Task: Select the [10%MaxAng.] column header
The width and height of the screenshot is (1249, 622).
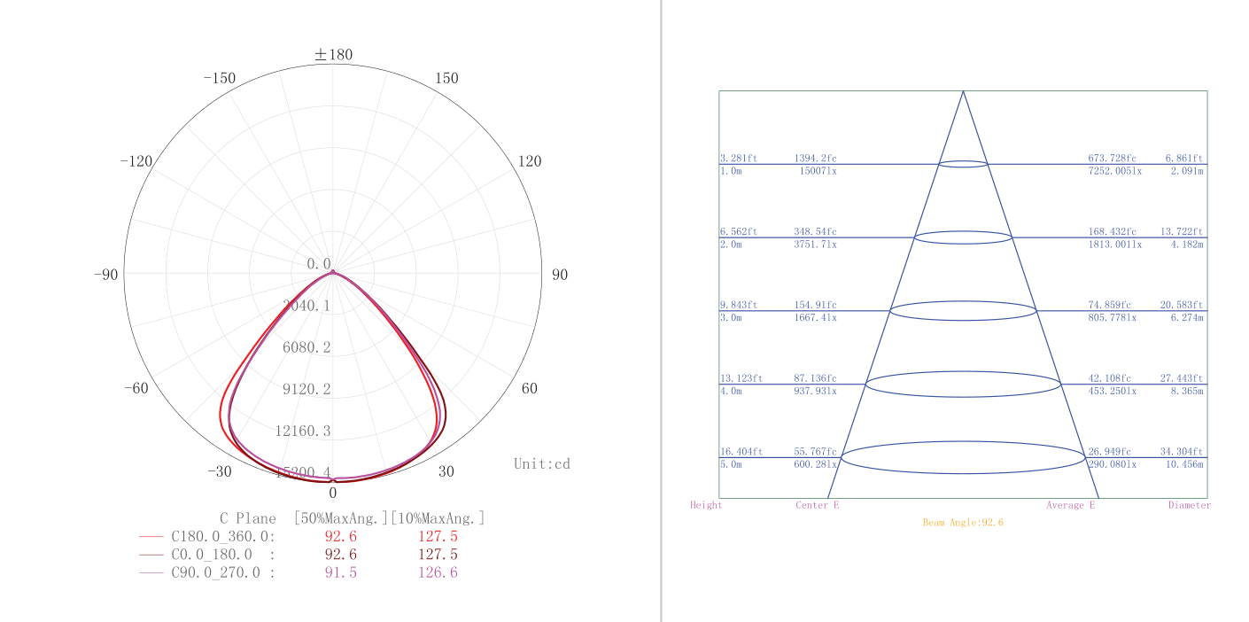Action: 438,518
